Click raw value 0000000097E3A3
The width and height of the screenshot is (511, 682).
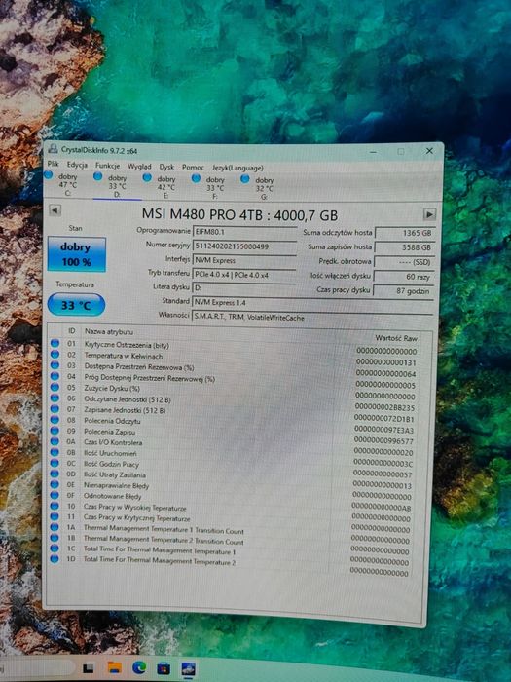[383, 431]
